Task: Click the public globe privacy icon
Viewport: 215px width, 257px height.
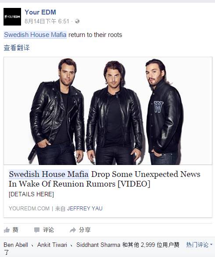Action: [77, 21]
